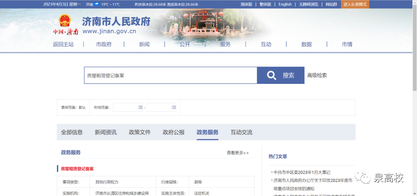
Task: Expand the 查询范围 默认 scope selector
Action: point(73,108)
